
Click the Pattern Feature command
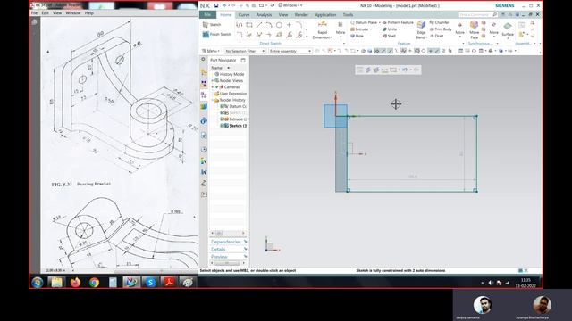[x=398, y=22]
